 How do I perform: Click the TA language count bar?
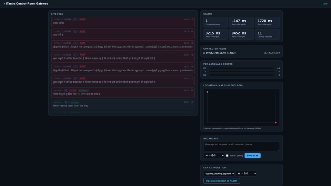click(x=241, y=72)
